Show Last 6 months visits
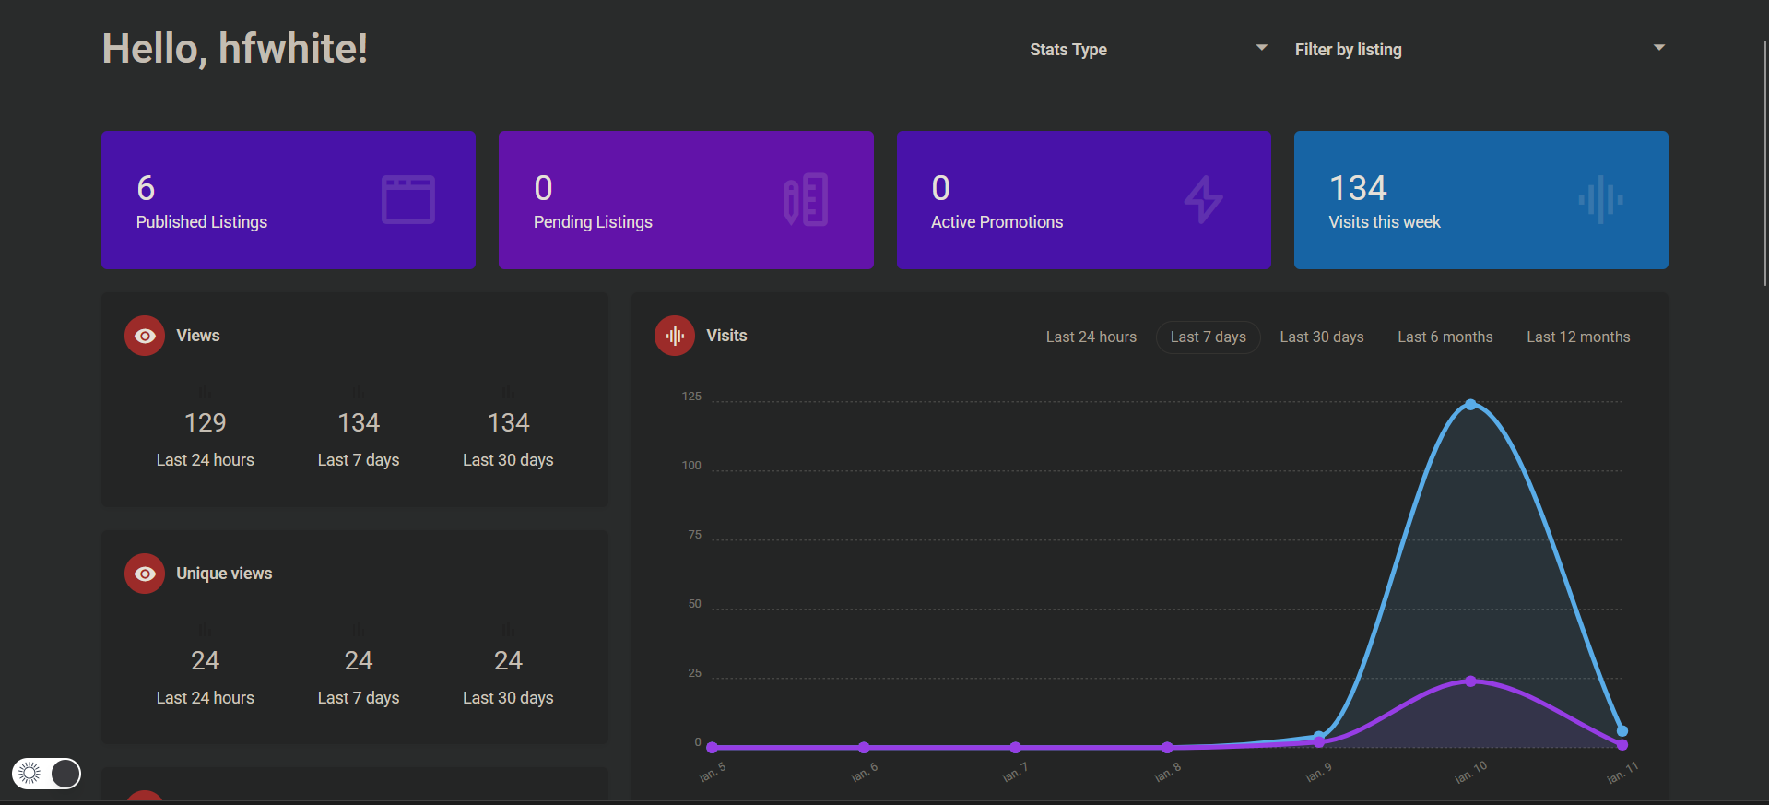The height and width of the screenshot is (805, 1769). click(1445, 337)
